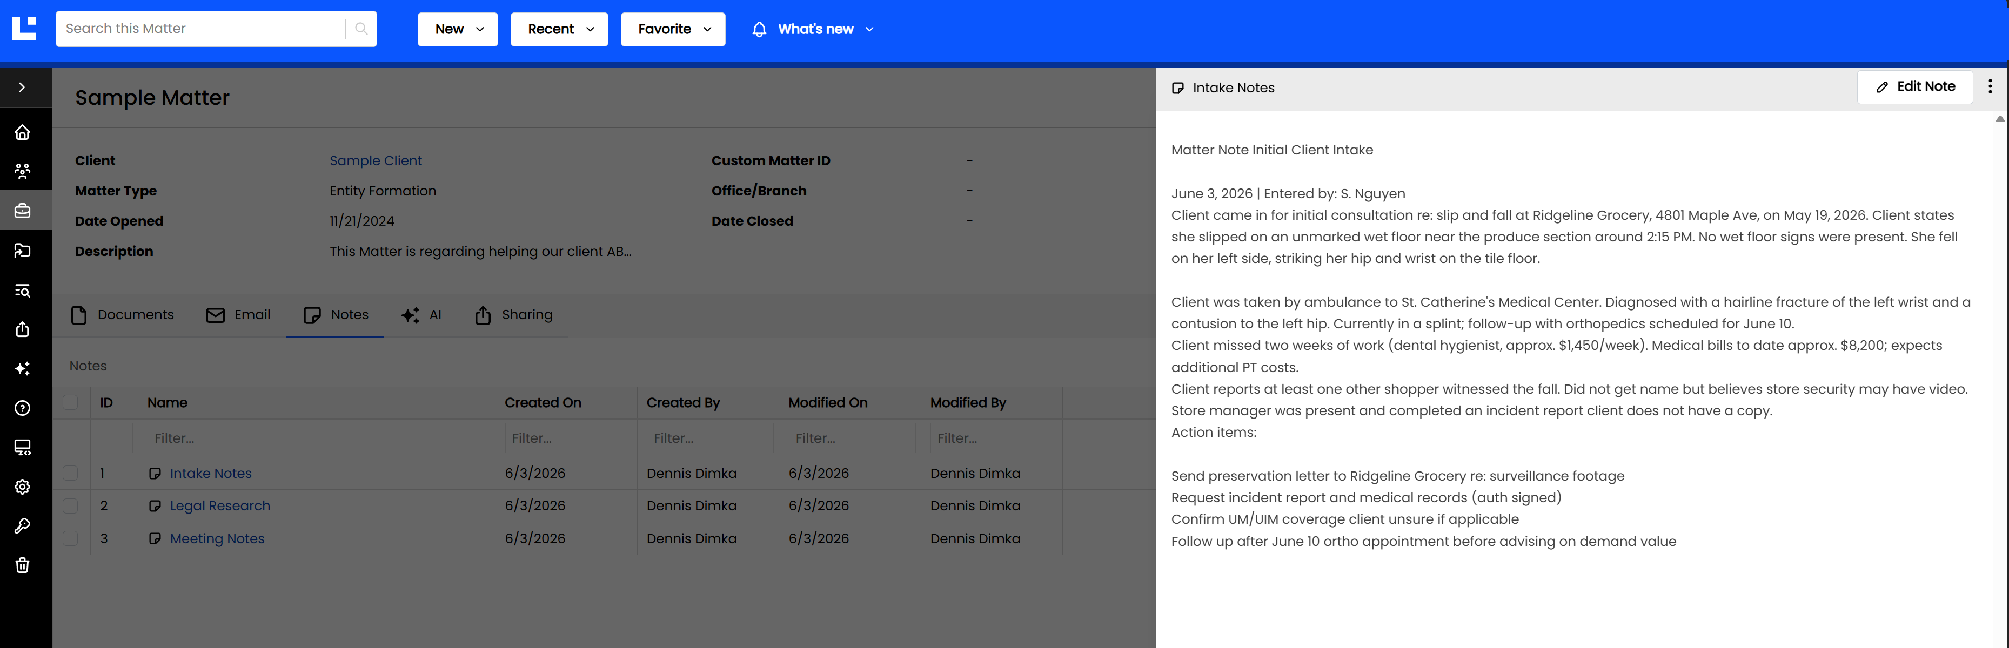Open the three-dot menu in the note panel
Image resolution: width=2009 pixels, height=648 pixels.
pyautogui.click(x=1990, y=86)
